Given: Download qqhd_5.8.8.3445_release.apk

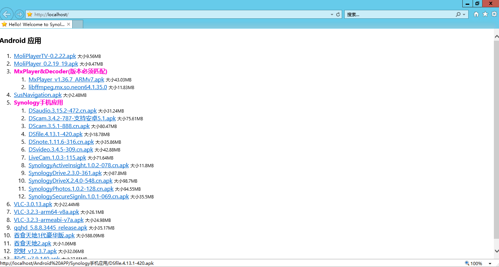Looking at the screenshot, I should [51, 228].
